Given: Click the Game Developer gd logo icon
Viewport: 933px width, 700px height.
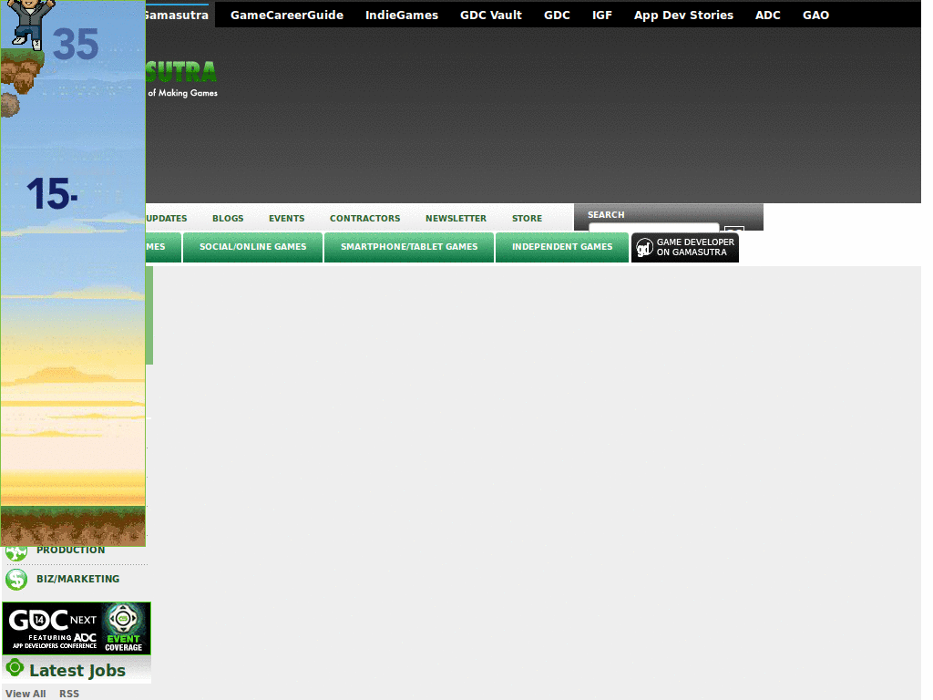Looking at the screenshot, I should (644, 248).
